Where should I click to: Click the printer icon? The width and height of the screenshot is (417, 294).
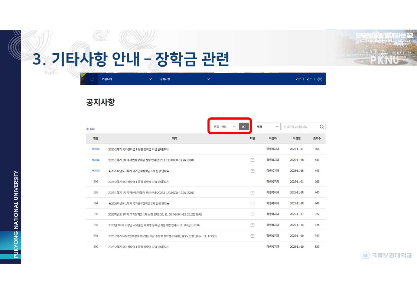[x=320, y=79]
